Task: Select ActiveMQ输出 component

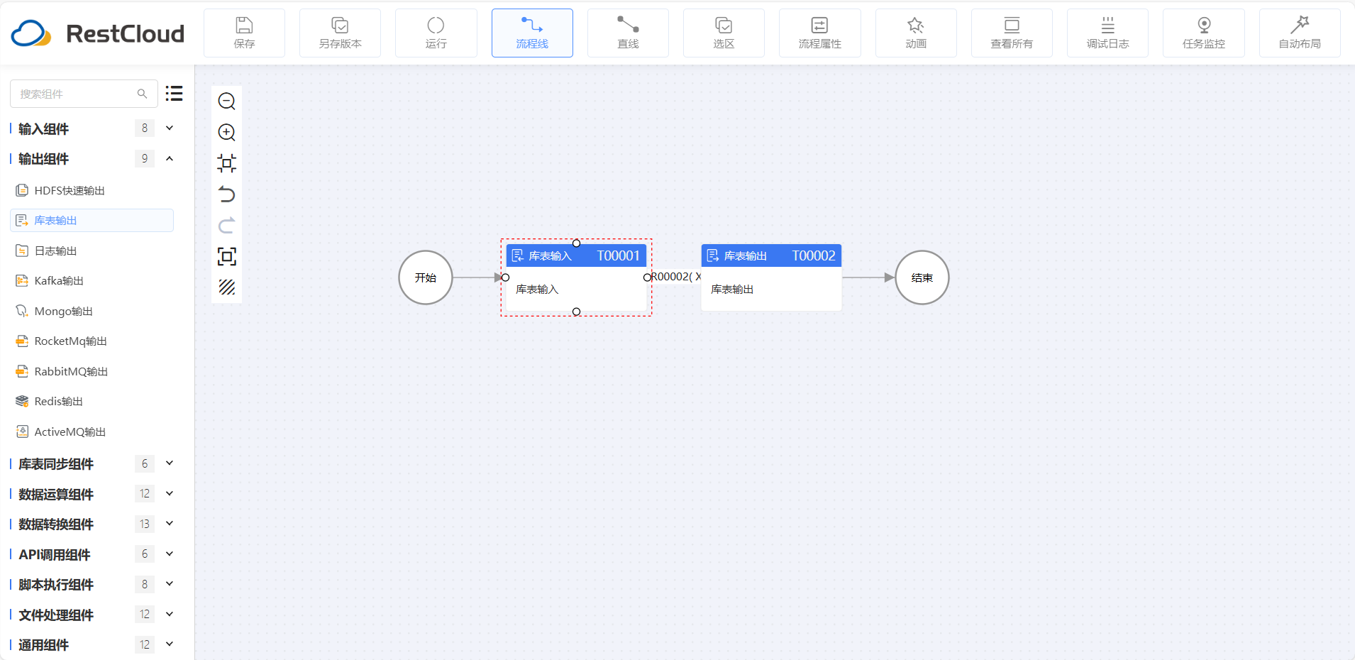Action: click(x=92, y=431)
